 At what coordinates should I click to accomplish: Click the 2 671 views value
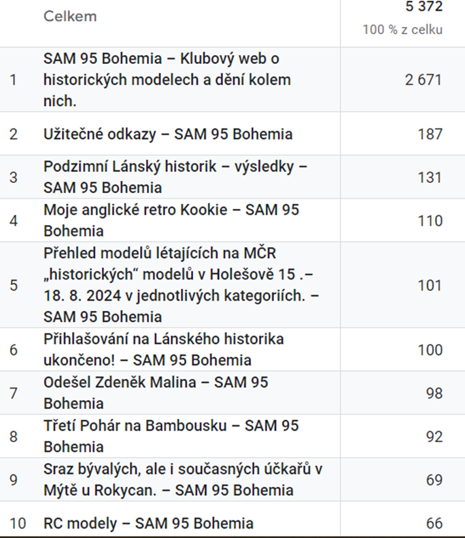pyautogui.click(x=424, y=80)
